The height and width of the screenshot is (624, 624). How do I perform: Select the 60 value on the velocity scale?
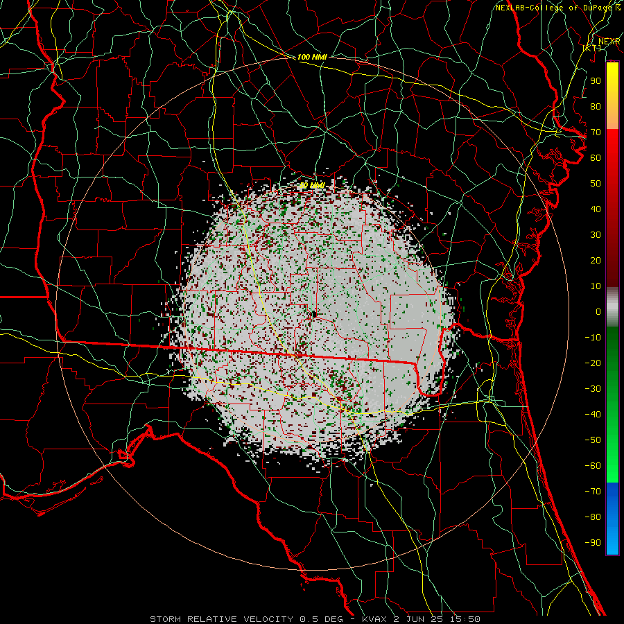pyautogui.click(x=596, y=157)
